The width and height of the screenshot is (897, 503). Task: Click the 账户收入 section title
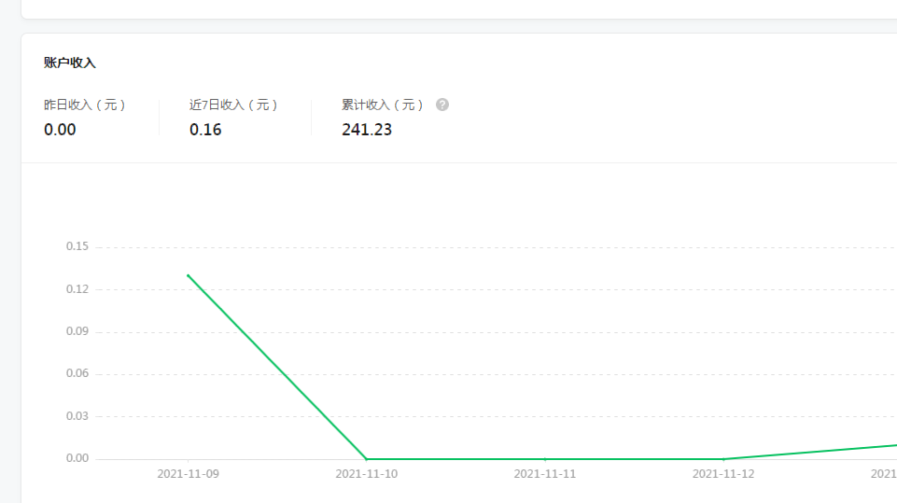(70, 63)
